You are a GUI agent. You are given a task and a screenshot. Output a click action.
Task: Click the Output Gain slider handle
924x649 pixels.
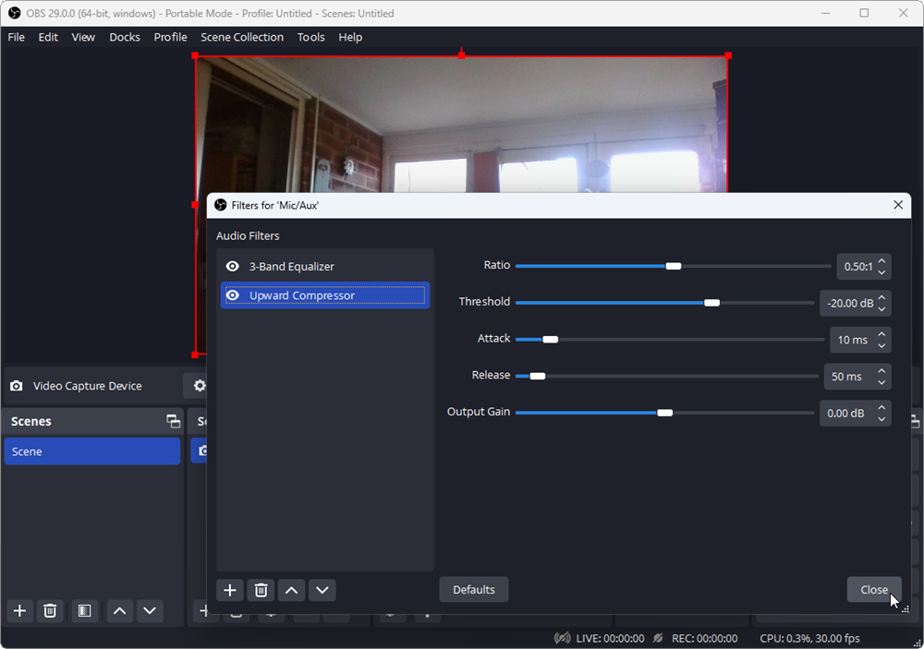664,413
